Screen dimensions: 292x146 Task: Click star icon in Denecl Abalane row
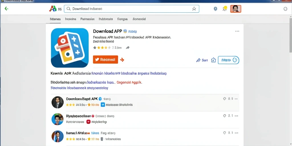(x=229, y=133)
